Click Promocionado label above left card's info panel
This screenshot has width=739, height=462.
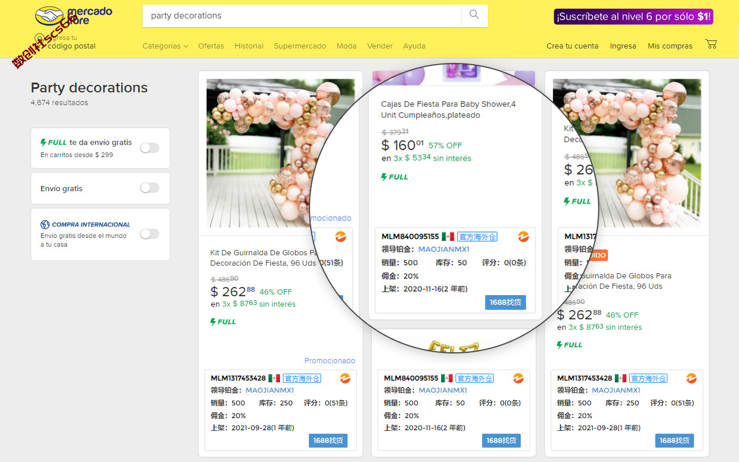tap(330, 360)
